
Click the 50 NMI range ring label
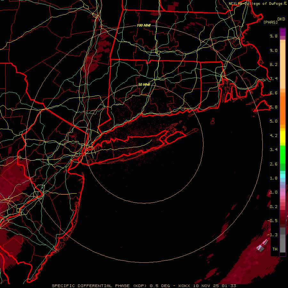[144, 84]
